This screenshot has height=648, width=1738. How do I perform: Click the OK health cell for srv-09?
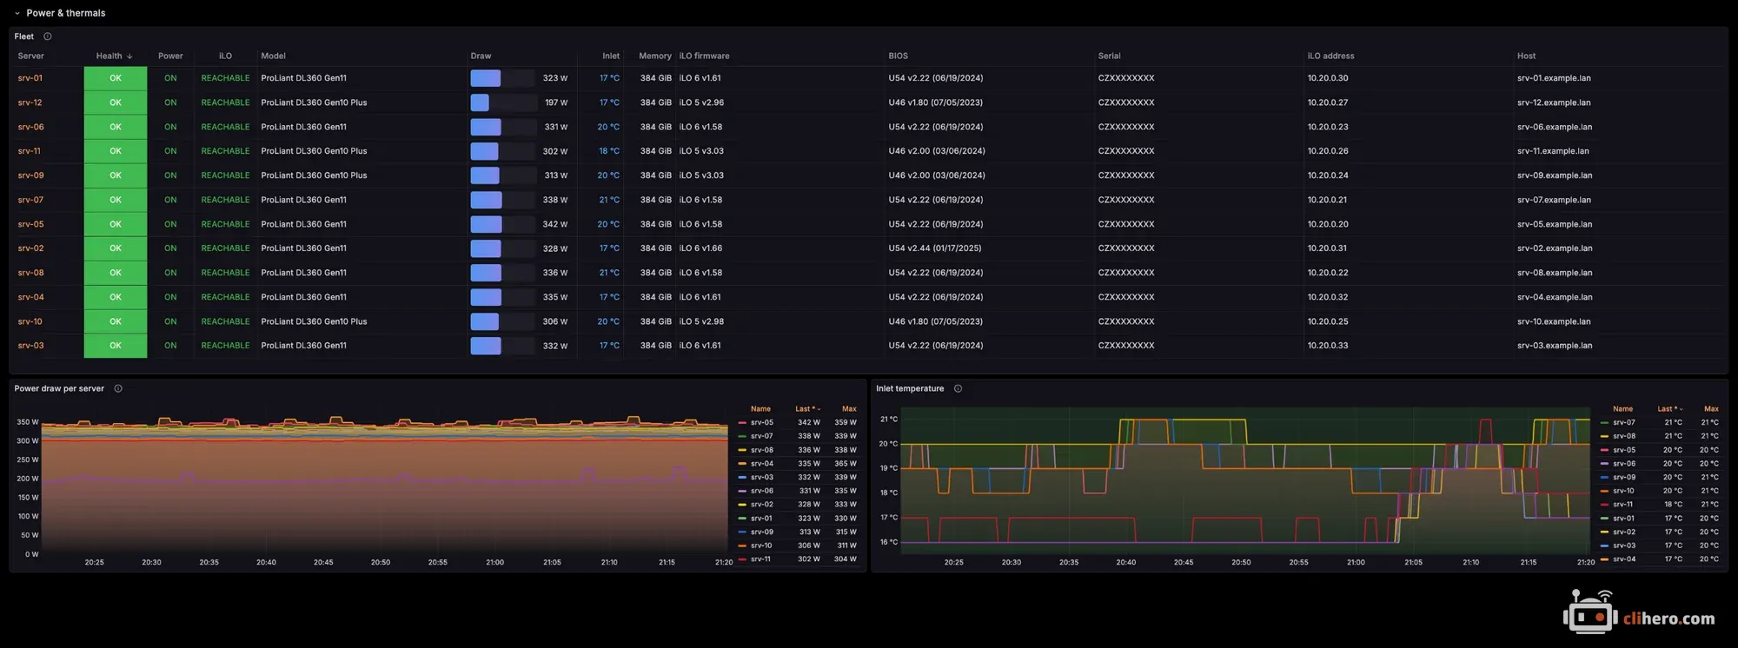pyautogui.click(x=116, y=175)
